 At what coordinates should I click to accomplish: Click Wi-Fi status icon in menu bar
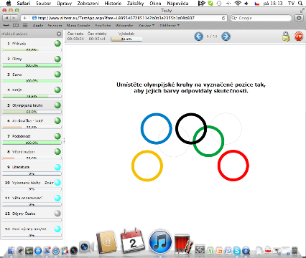pos(238,4)
